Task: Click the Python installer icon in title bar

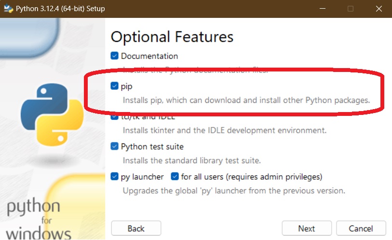Action: pyautogui.click(x=8, y=9)
